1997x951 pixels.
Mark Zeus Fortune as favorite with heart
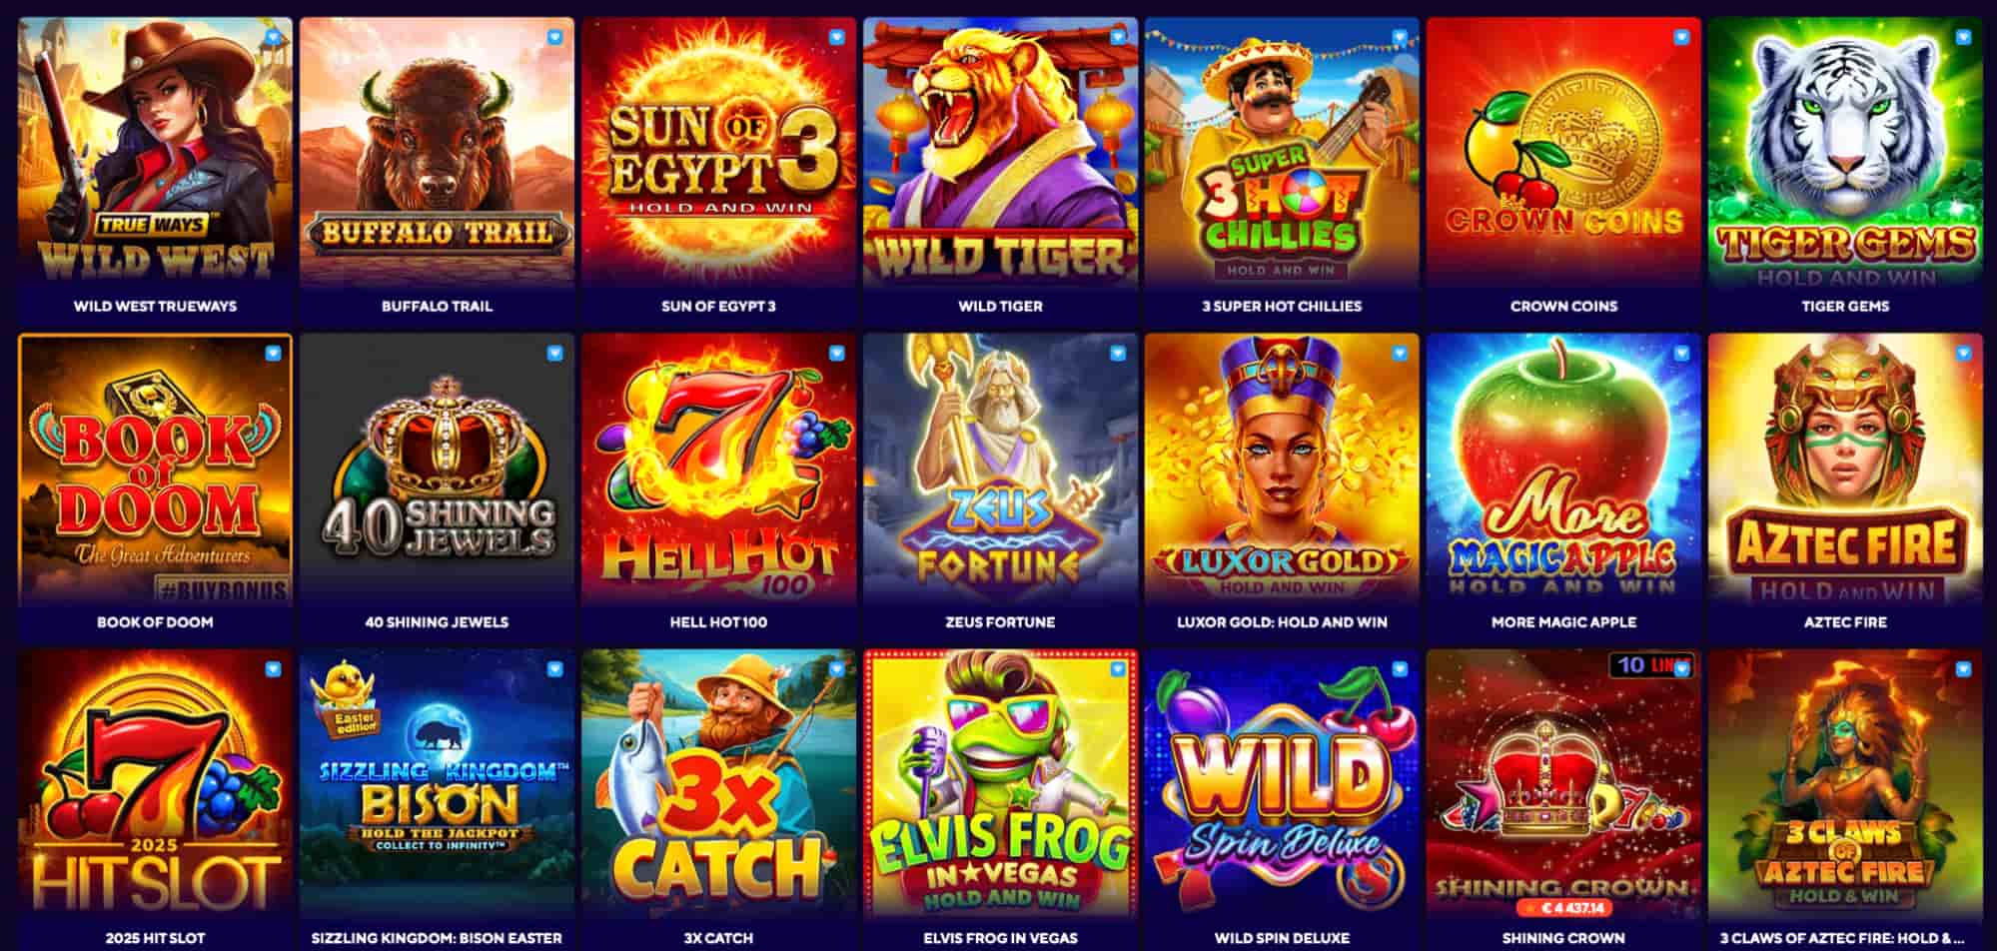click(x=1119, y=353)
